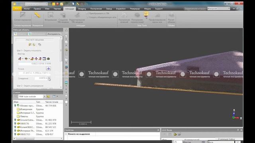Open the Segmentation tool in the ribbon
255x143 pixels.
pos(22,16)
